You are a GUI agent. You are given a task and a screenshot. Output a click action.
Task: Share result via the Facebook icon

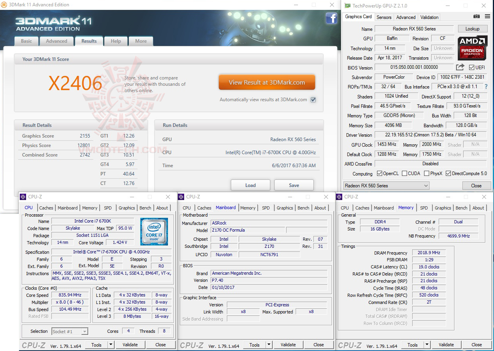click(331, 19)
